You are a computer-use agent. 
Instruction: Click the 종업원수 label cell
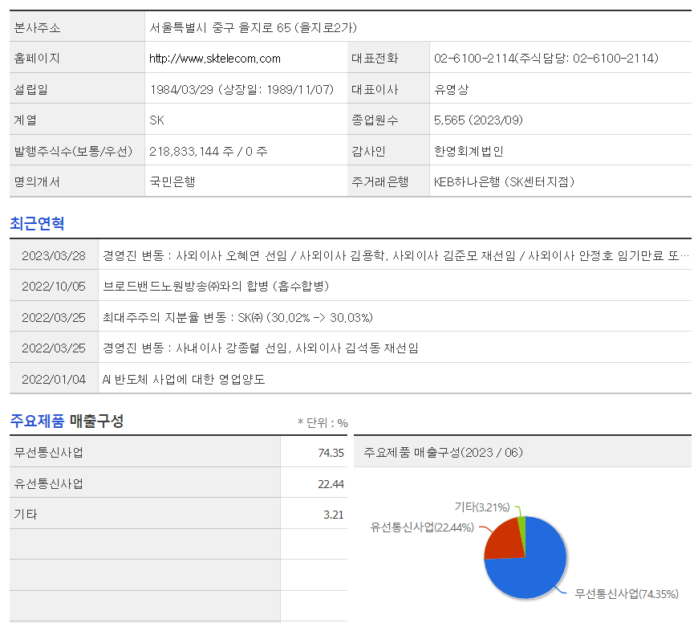pyautogui.click(x=388, y=120)
